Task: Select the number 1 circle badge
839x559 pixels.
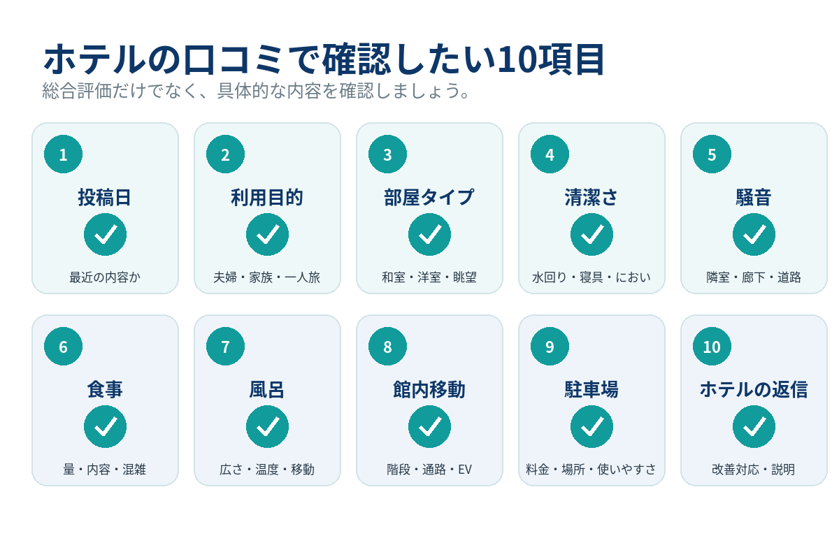Action: point(63,154)
